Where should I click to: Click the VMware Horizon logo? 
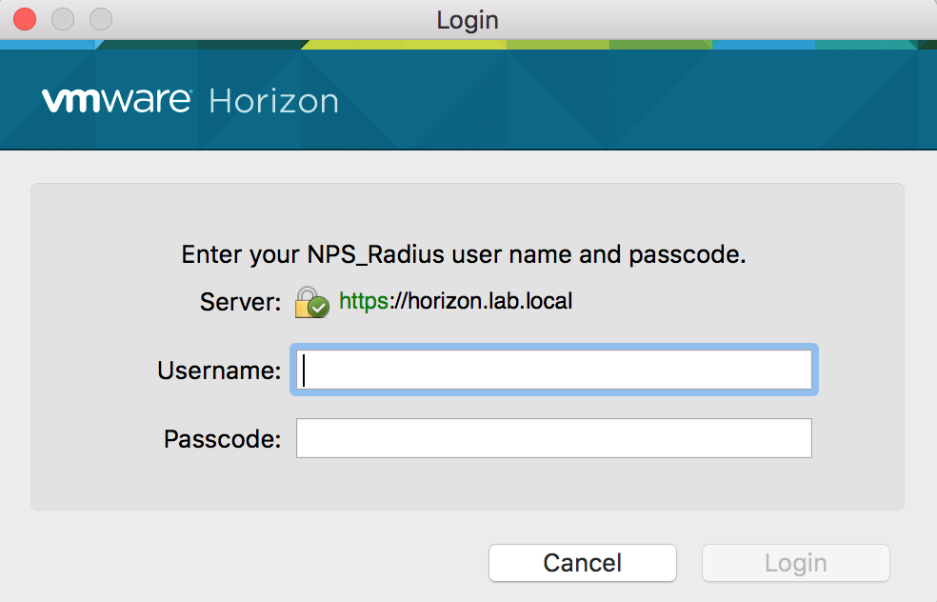click(x=190, y=100)
